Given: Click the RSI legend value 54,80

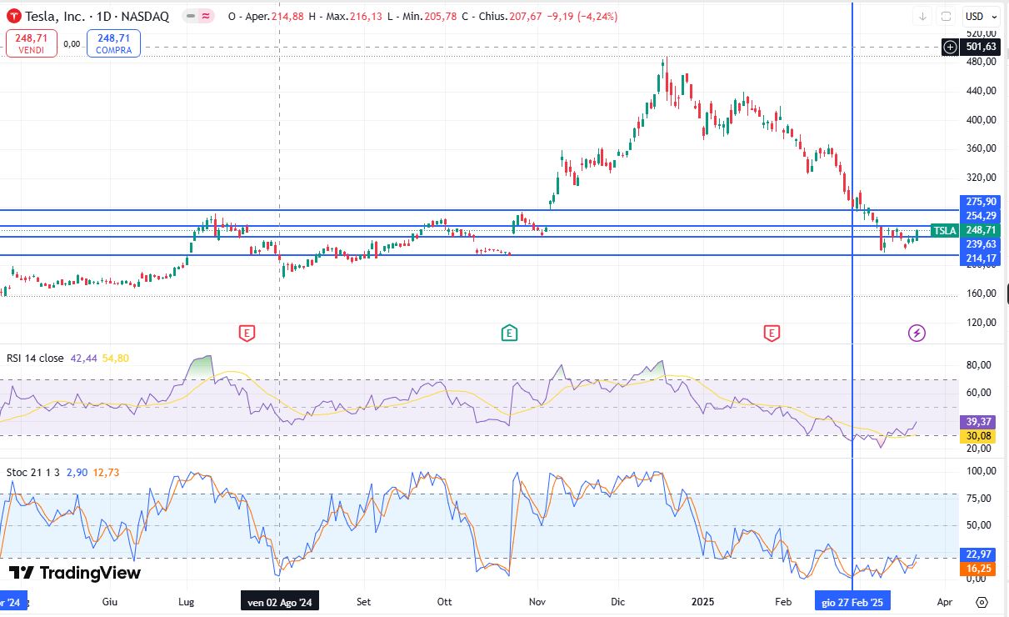Looking at the screenshot, I should click(115, 358).
